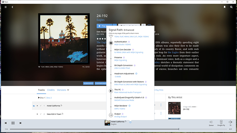
Task: Click the Album Rock genre tag
Action: click(88, 83)
